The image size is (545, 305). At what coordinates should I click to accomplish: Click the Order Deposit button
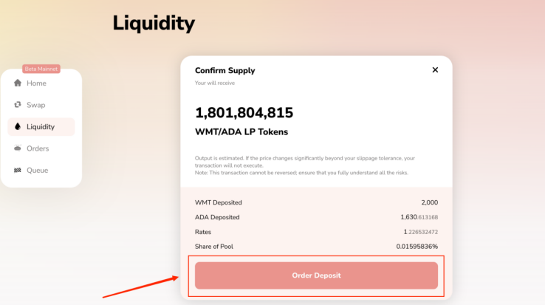tap(316, 275)
